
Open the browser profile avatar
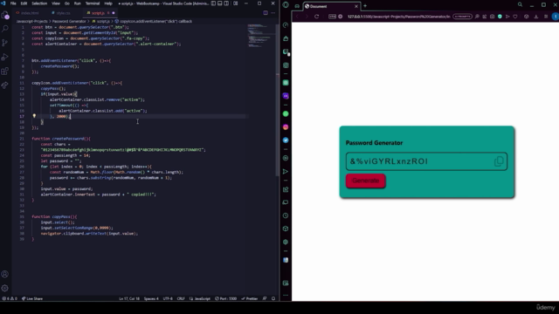pos(556,17)
